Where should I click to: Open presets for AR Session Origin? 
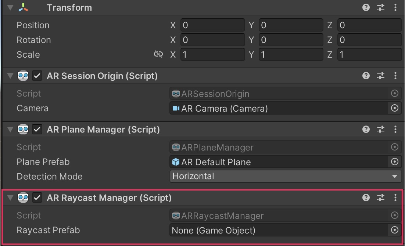click(x=381, y=76)
